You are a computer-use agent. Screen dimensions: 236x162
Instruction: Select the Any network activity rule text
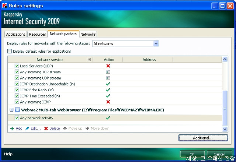(x=37, y=118)
